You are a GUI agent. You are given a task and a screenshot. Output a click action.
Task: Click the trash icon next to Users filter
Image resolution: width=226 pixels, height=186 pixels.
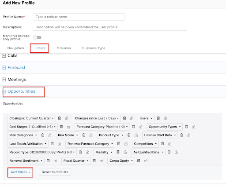pyautogui.click(x=158, y=118)
